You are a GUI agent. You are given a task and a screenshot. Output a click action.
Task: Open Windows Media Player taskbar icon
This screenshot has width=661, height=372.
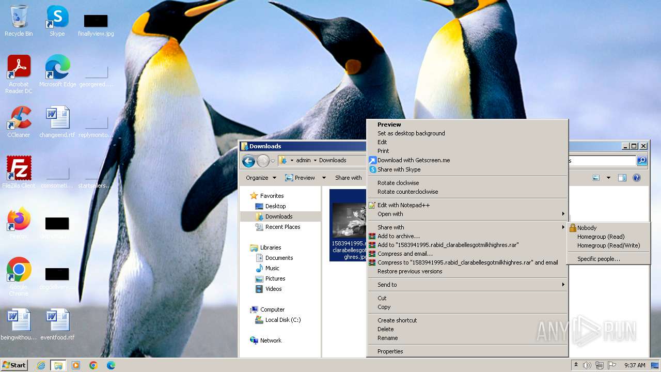76,365
